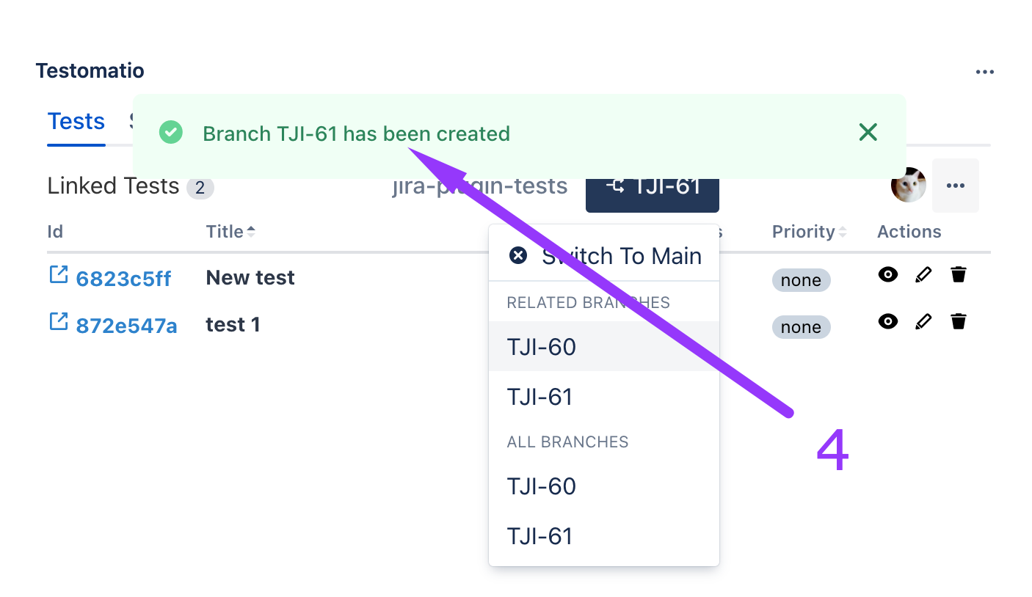Open the Linked Tests three-dot actions menu
Image resolution: width=1032 pixels, height=597 pixels.
click(955, 186)
